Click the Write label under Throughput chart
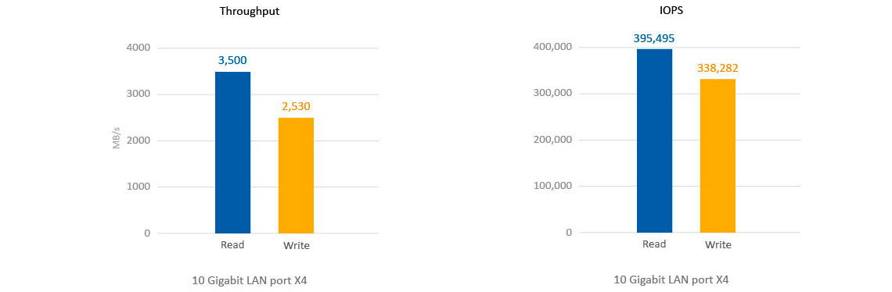This screenshot has height=292, width=892. [x=296, y=245]
